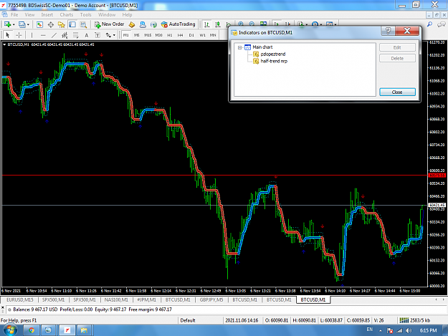The image size is (448, 336).
Task: Close the Indicators dialog with Close button
Action: coord(397,92)
